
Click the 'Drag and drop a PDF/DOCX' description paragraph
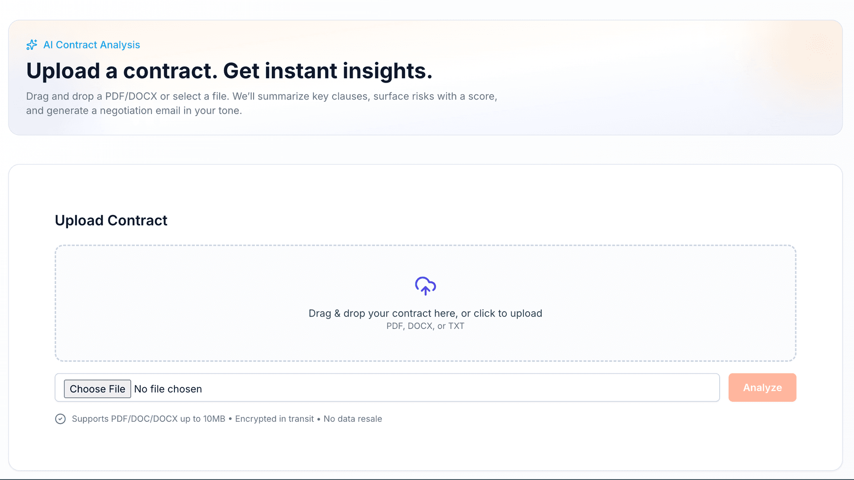pos(262,104)
